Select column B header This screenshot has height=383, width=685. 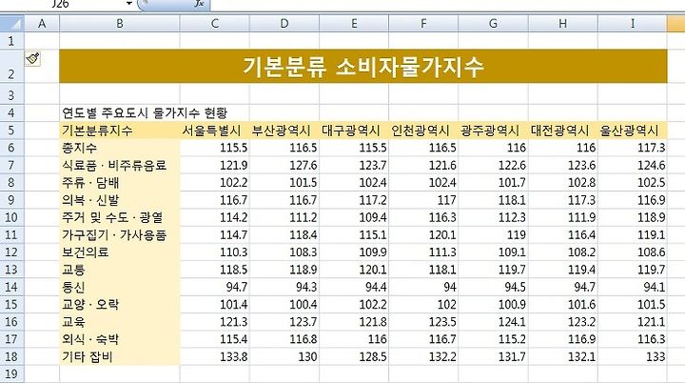(120, 23)
